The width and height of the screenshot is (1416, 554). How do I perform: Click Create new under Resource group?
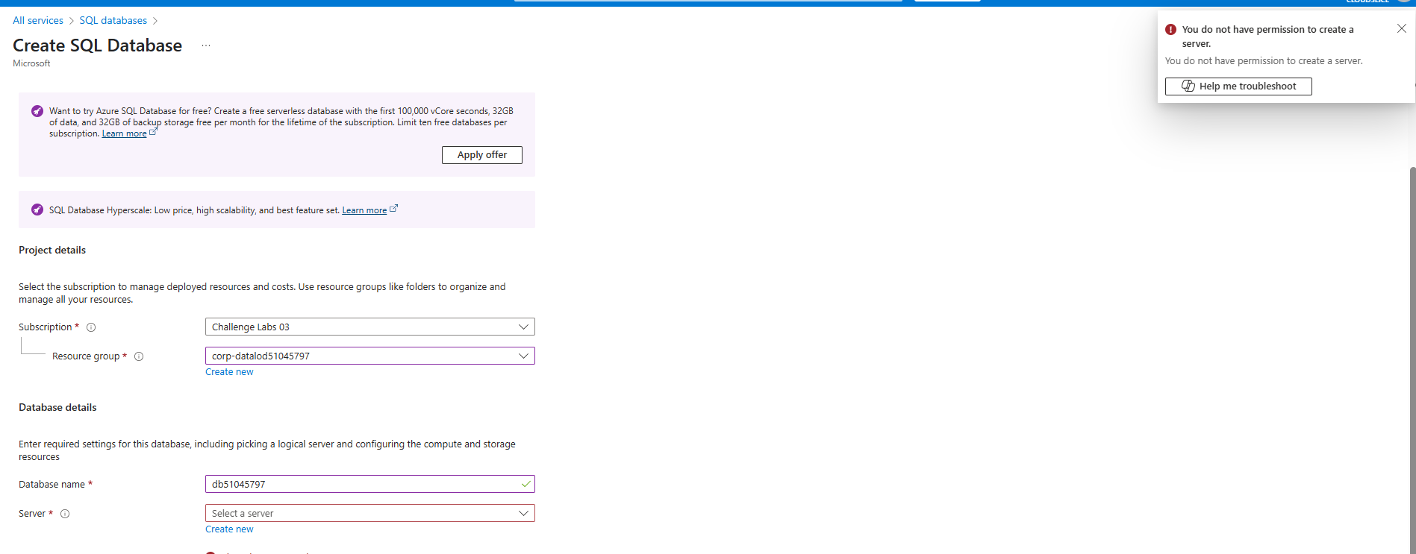click(x=229, y=372)
